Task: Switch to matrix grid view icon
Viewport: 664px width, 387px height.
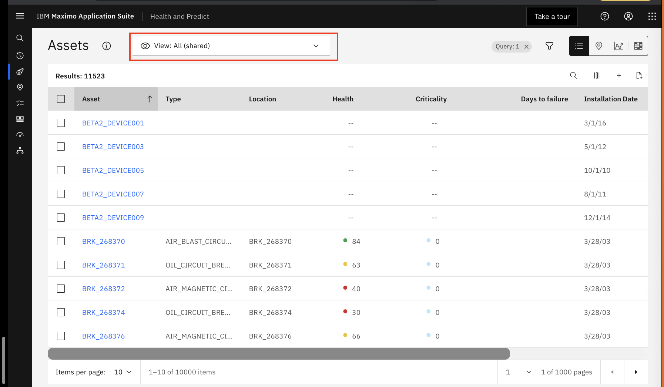Action: click(x=638, y=46)
